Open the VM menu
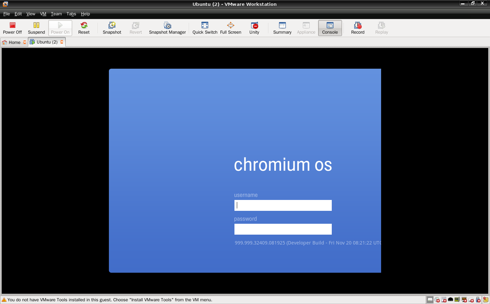Screen dimensions: 490x304 [43, 14]
